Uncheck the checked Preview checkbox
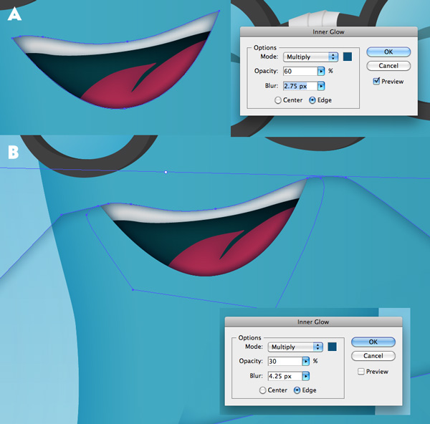 [x=377, y=82]
